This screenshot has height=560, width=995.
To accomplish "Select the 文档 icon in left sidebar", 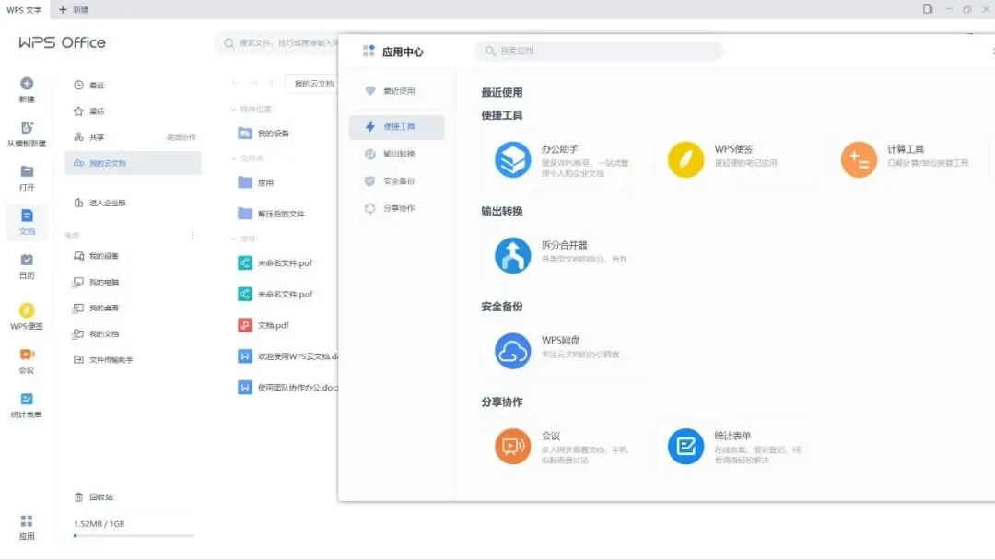I will pyautogui.click(x=27, y=216).
